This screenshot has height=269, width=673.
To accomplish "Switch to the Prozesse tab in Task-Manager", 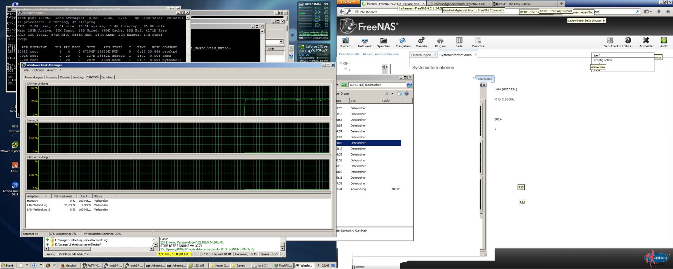I will 51,77.
